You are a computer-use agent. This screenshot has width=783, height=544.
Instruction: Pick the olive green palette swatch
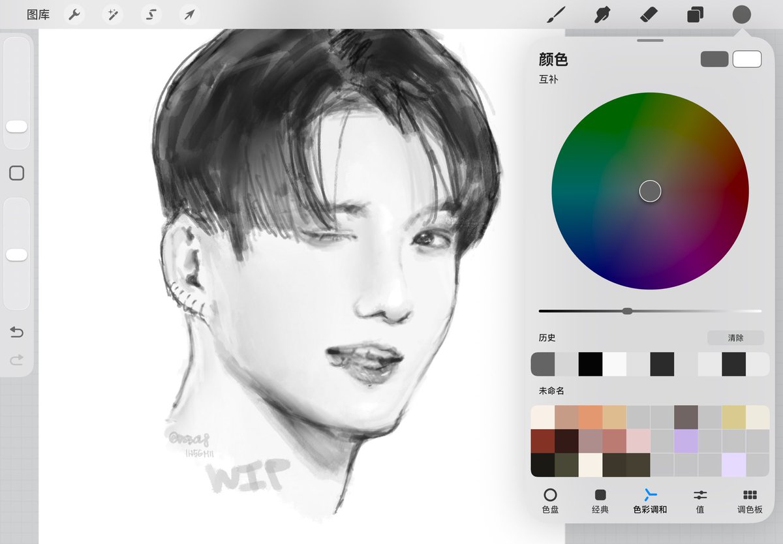click(x=566, y=464)
